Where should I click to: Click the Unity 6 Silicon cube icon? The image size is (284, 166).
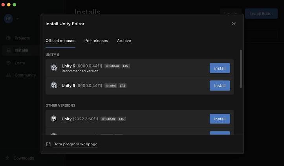[x=54, y=68]
